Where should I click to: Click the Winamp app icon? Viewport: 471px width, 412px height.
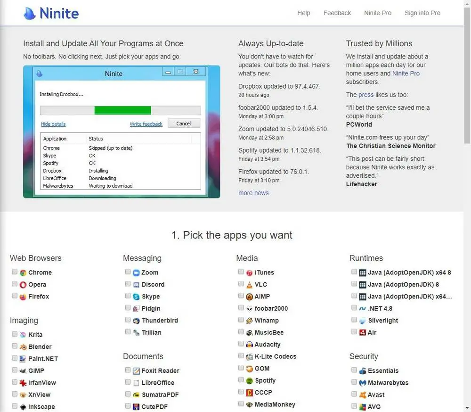pyautogui.click(x=249, y=321)
